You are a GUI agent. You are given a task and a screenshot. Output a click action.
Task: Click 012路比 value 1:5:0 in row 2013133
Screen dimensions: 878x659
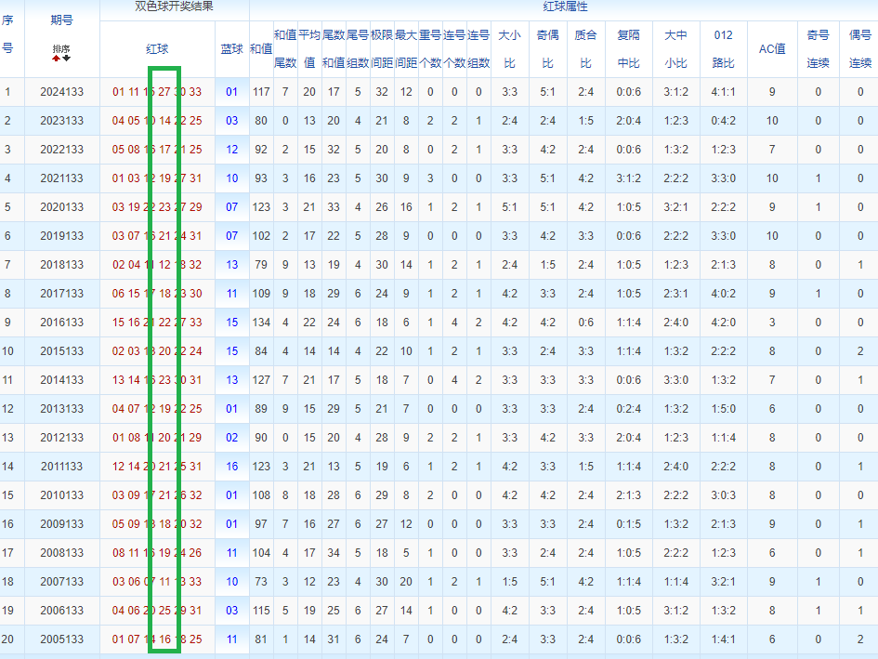tap(724, 409)
